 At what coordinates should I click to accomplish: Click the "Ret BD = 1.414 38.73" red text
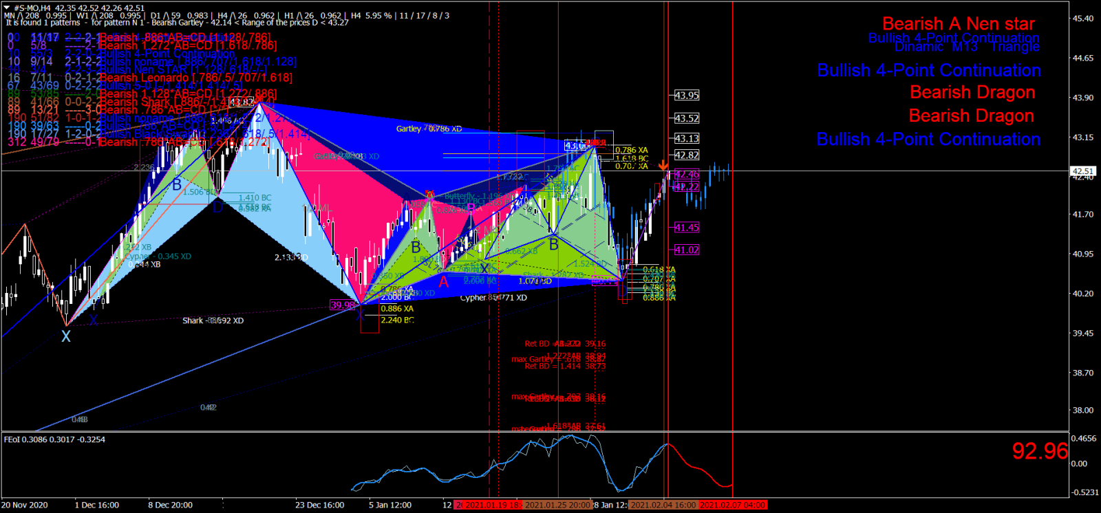click(565, 367)
